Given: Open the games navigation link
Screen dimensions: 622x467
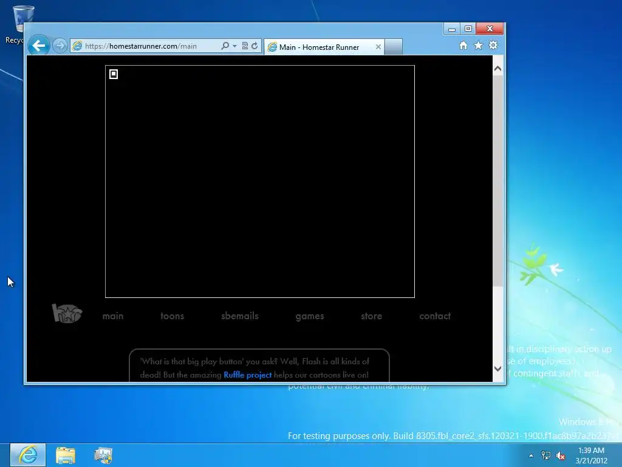Looking at the screenshot, I should 309,316.
